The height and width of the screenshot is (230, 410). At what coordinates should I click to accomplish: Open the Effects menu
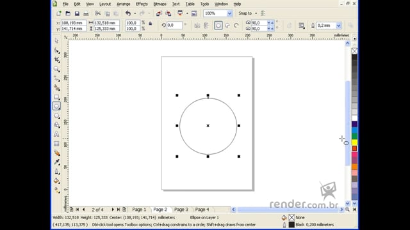point(142,4)
